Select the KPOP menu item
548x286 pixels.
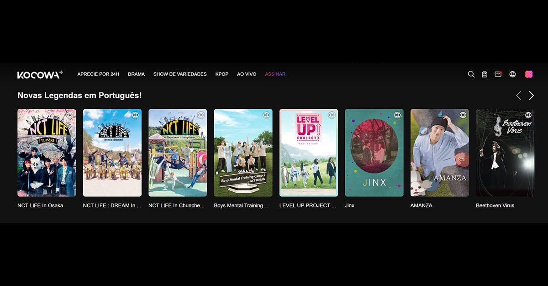(x=222, y=74)
